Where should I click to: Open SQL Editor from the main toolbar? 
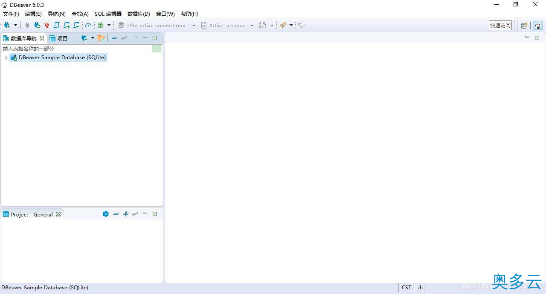[57, 25]
